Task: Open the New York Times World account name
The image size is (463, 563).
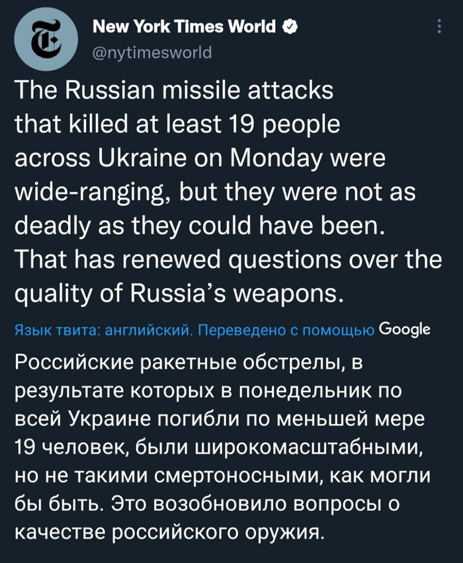Action: 184,27
